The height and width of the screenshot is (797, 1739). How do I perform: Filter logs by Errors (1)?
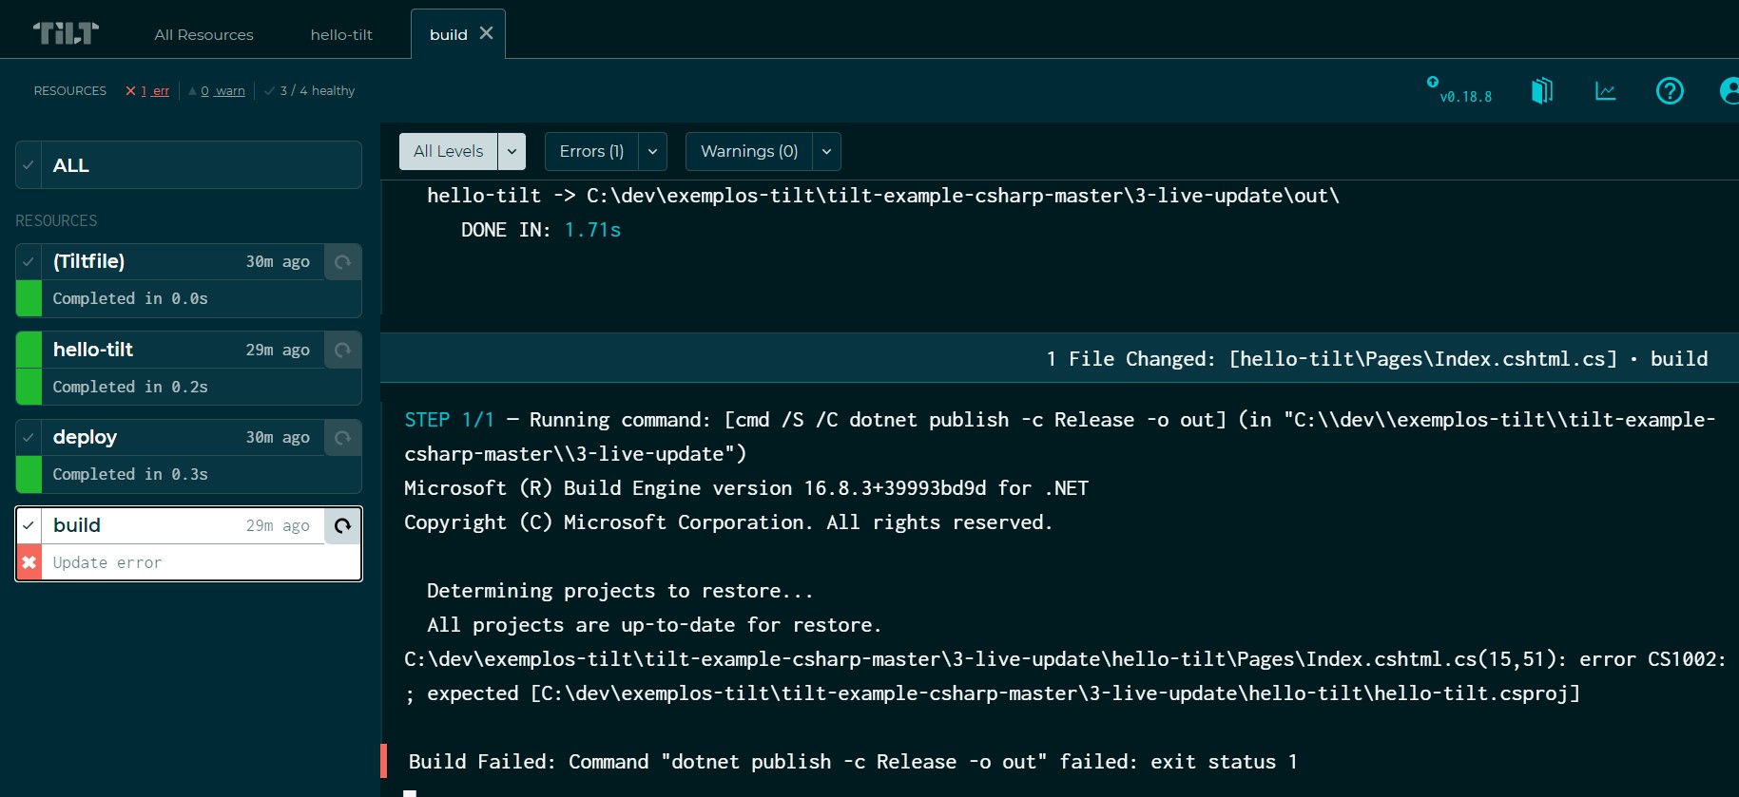(x=591, y=151)
